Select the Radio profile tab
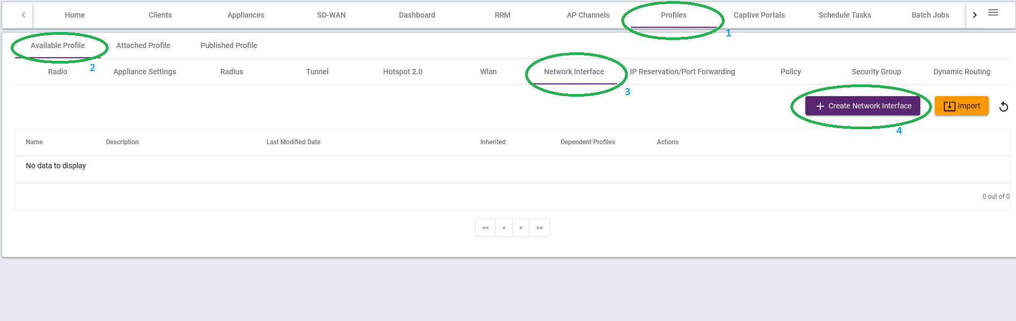The width and height of the screenshot is (1016, 321). point(58,72)
